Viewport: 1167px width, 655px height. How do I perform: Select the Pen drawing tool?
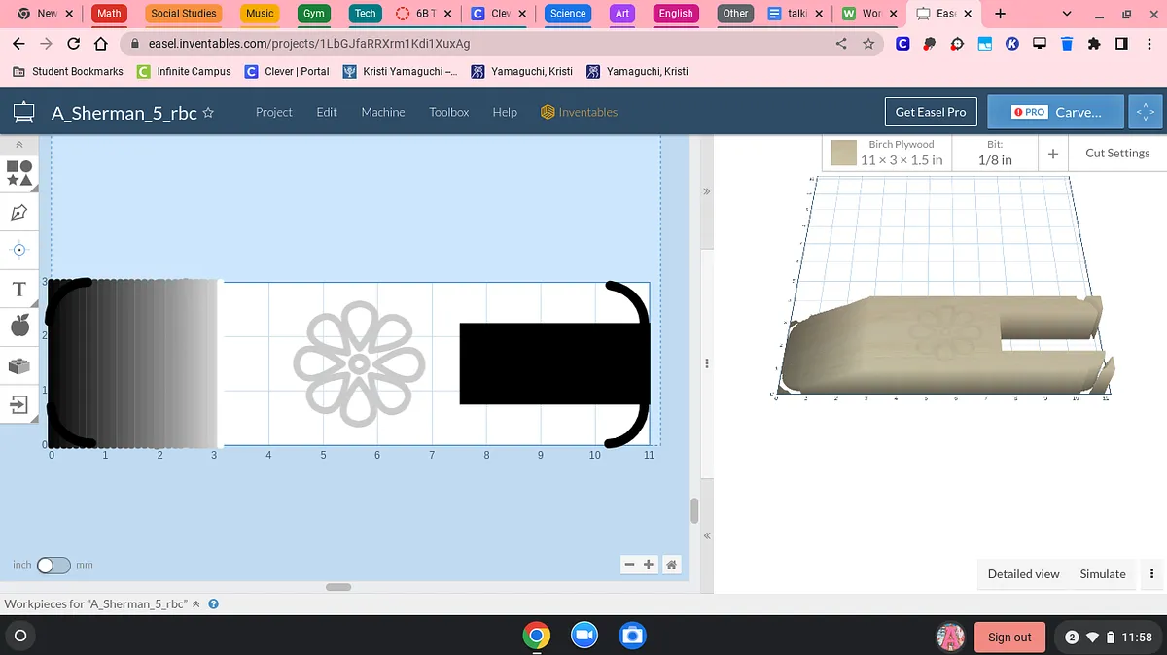(19, 212)
